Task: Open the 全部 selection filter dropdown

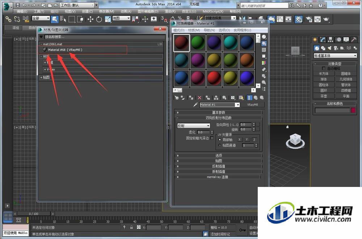Action: [41, 18]
